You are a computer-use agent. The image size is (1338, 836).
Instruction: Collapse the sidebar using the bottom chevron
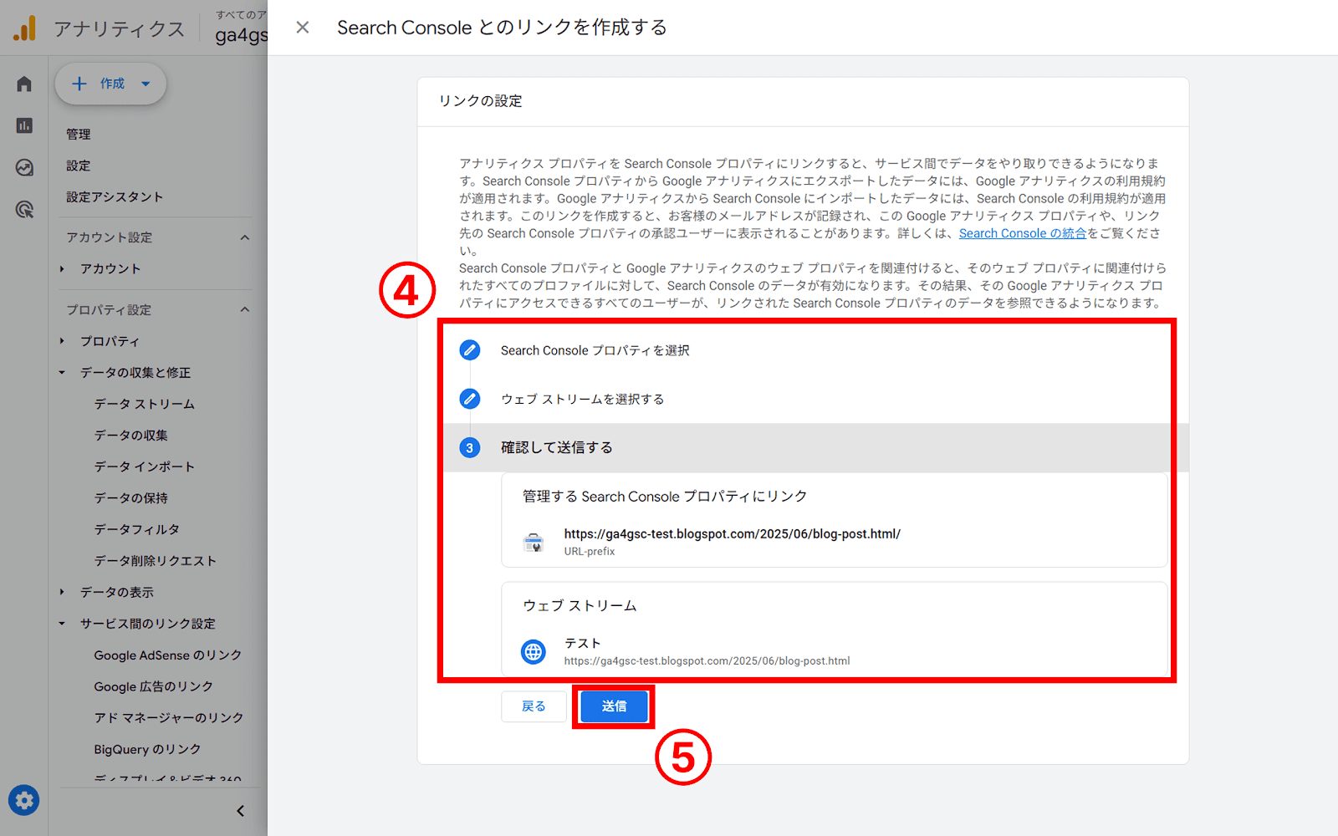coord(239,810)
